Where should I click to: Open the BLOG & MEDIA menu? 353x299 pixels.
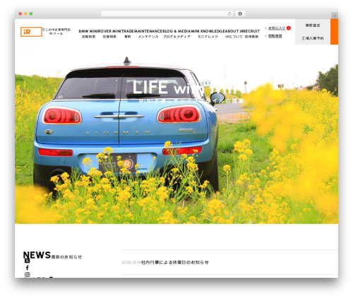176,34
